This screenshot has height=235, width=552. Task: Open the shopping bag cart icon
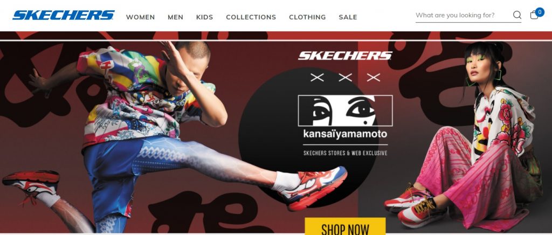coord(534,15)
